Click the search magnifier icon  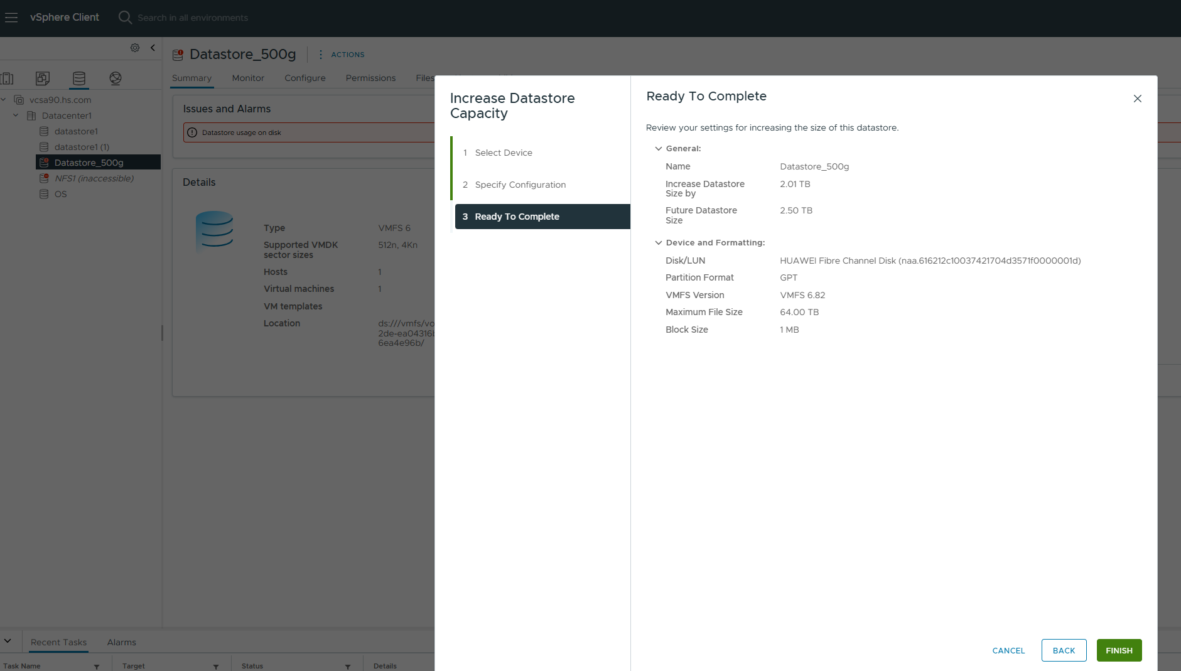click(x=125, y=18)
